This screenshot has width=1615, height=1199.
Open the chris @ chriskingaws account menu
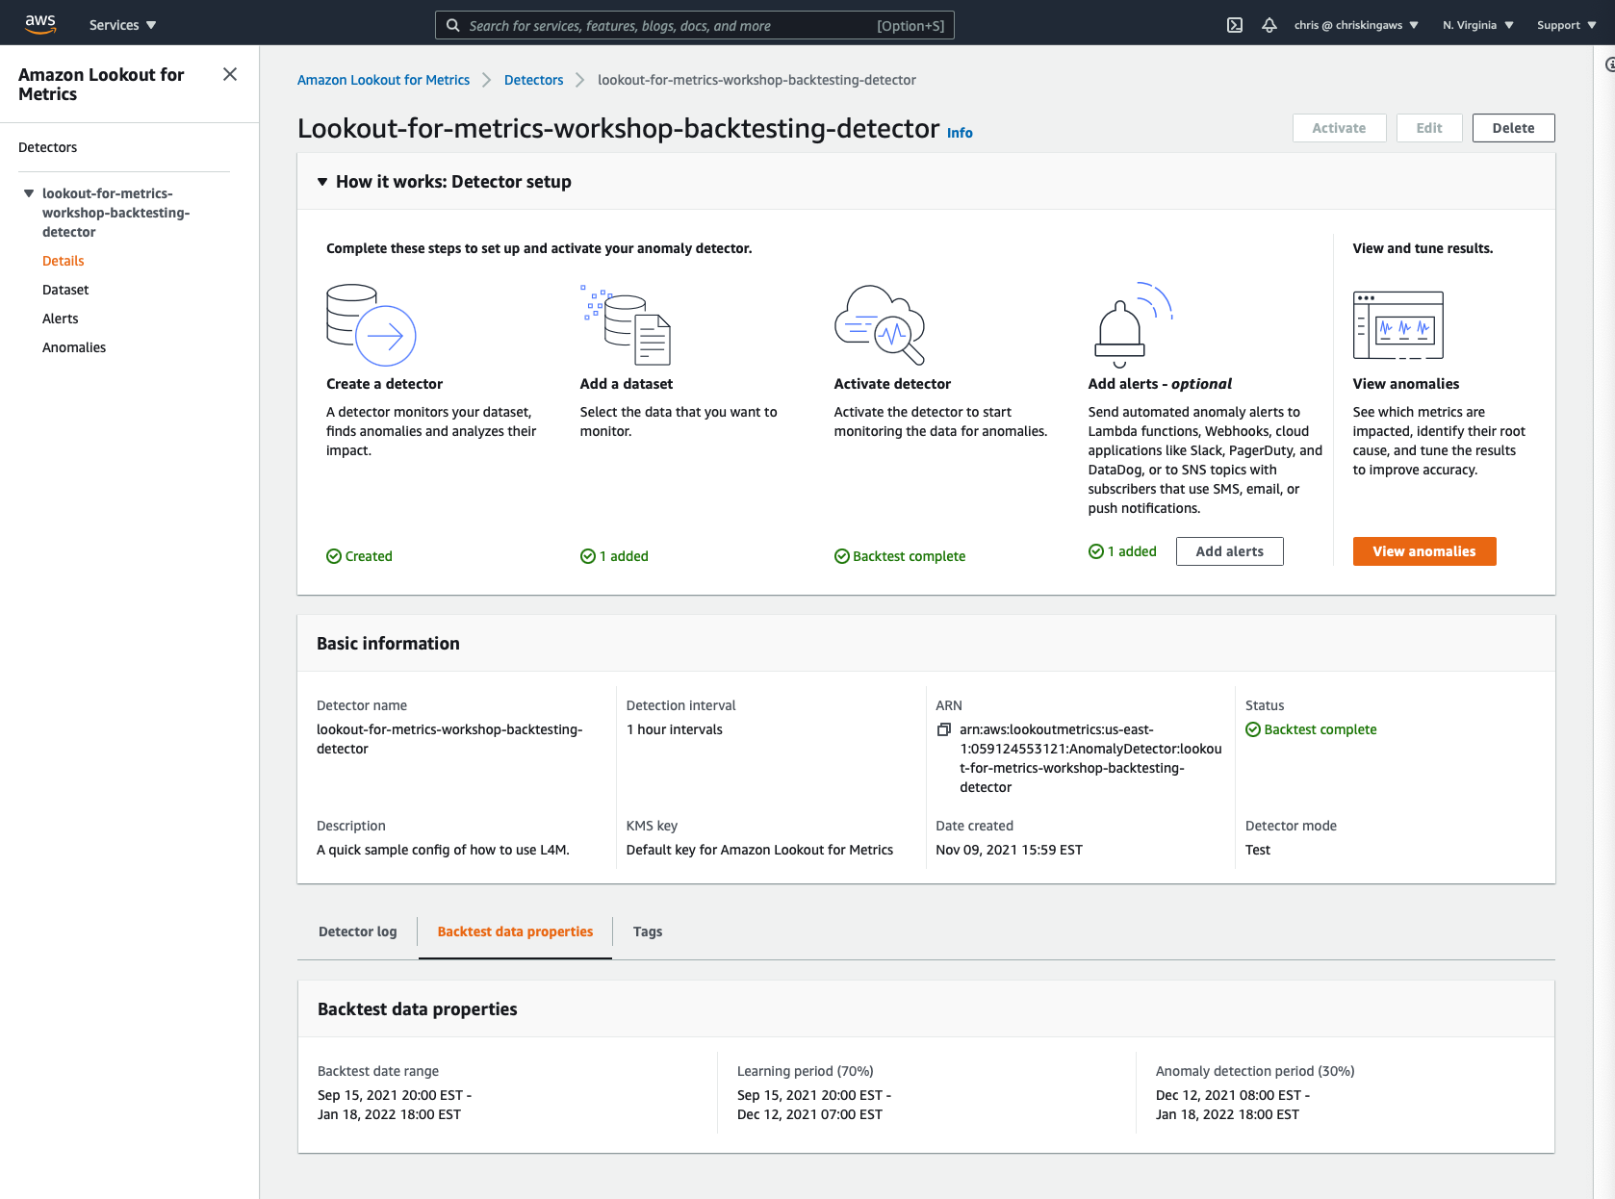pyautogui.click(x=1356, y=25)
